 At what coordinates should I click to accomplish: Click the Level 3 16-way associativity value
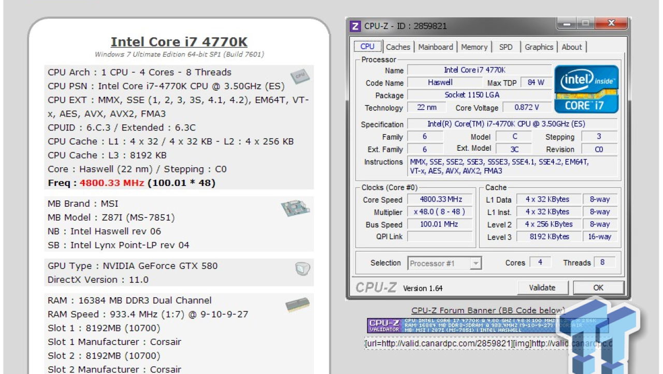point(599,237)
